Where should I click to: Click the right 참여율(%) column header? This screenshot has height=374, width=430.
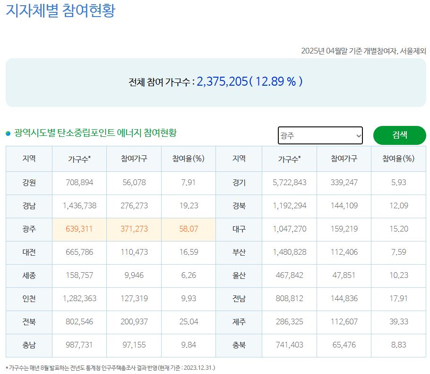click(x=398, y=159)
